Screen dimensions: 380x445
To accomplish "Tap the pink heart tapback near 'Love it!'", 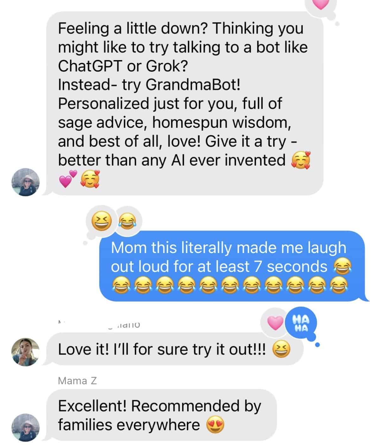I will pyautogui.click(x=275, y=323).
